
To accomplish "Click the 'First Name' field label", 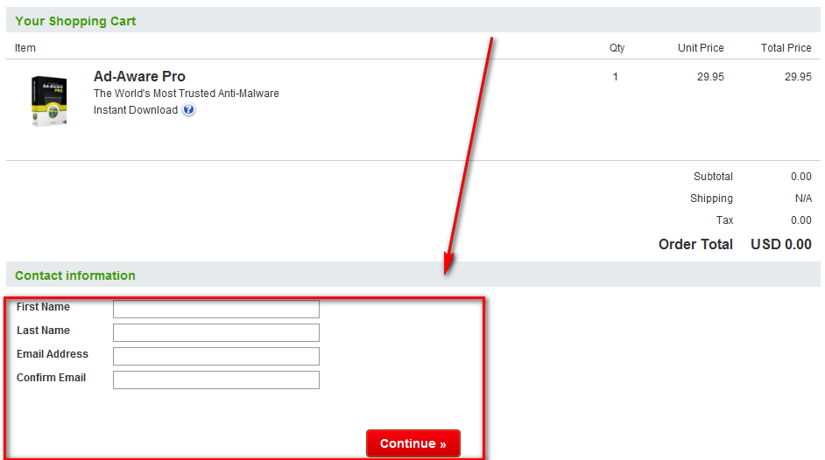I will click(x=43, y=307).
